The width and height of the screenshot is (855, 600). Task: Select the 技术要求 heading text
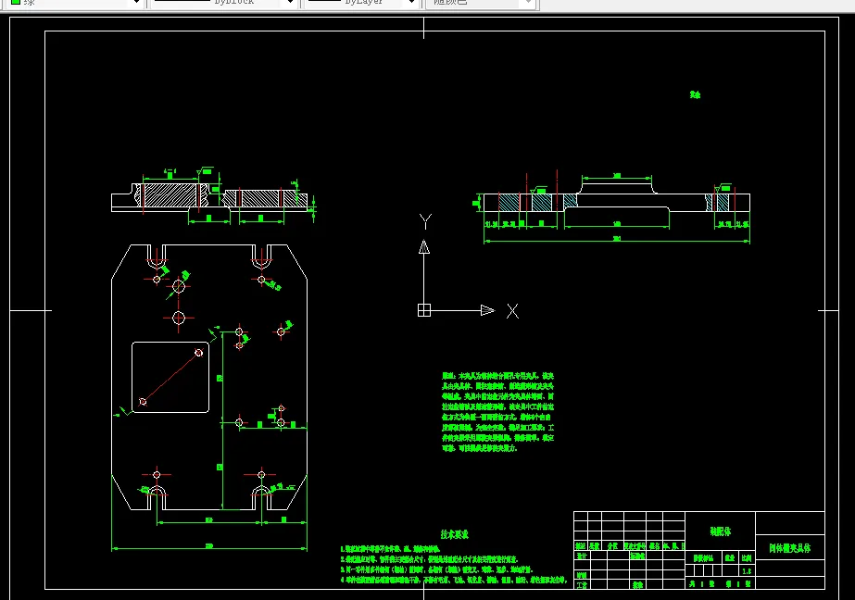454,534
